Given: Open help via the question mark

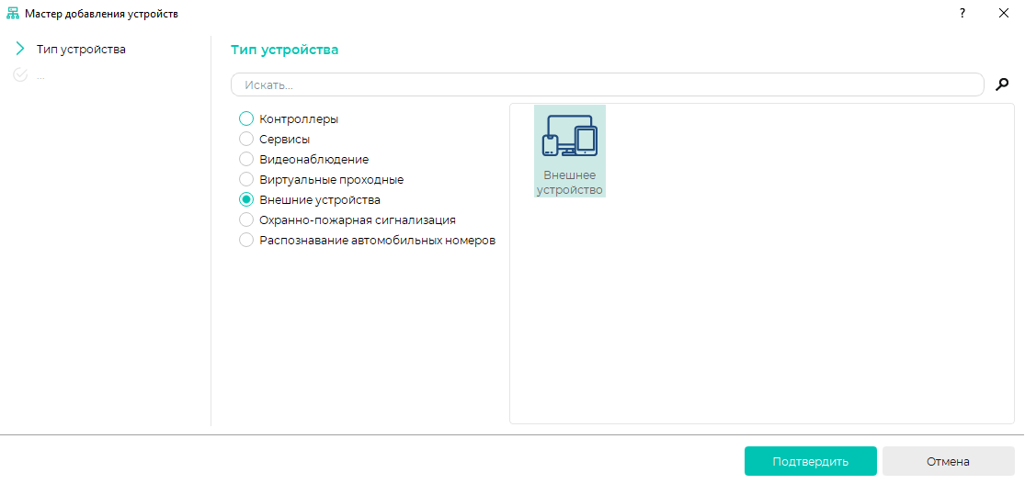Looking at the screenshot, I should tap(962, 14).
